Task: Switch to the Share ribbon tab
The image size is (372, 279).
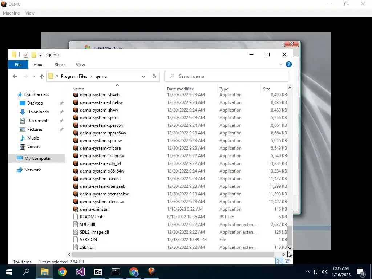Action: (60, 65)
